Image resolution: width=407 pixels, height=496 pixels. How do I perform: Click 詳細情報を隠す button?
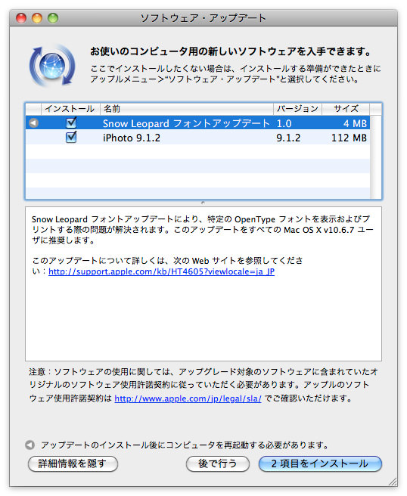[x=73, y=463]
